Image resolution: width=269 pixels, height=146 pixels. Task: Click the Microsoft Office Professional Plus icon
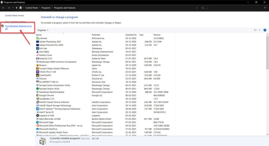[x=37, y=126]
